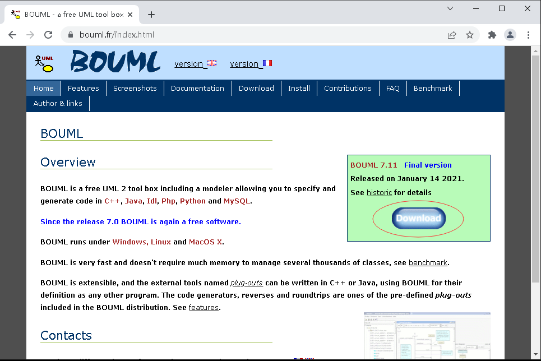Screen dimensions: 541x361
Task: Click the 'Contacts' heading
Action: 66,335
